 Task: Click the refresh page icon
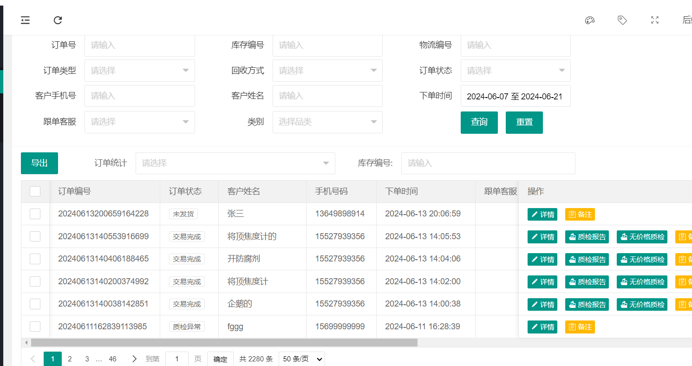tap(58, 20)
